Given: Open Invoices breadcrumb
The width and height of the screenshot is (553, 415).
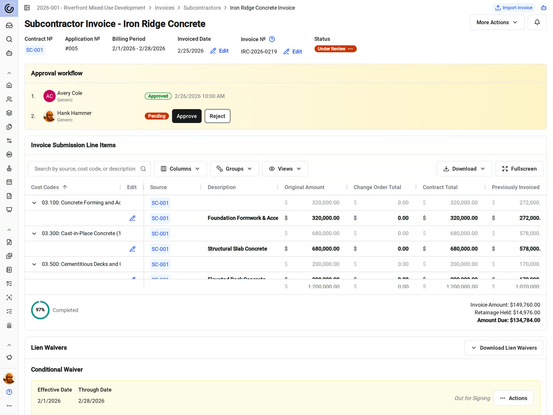Looking at the screenshot, I should pyautogui.click(x=165, y=8).
